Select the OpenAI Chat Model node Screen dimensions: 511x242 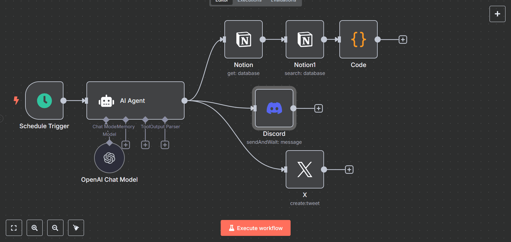pyautogui.click(x=109, y=158)
